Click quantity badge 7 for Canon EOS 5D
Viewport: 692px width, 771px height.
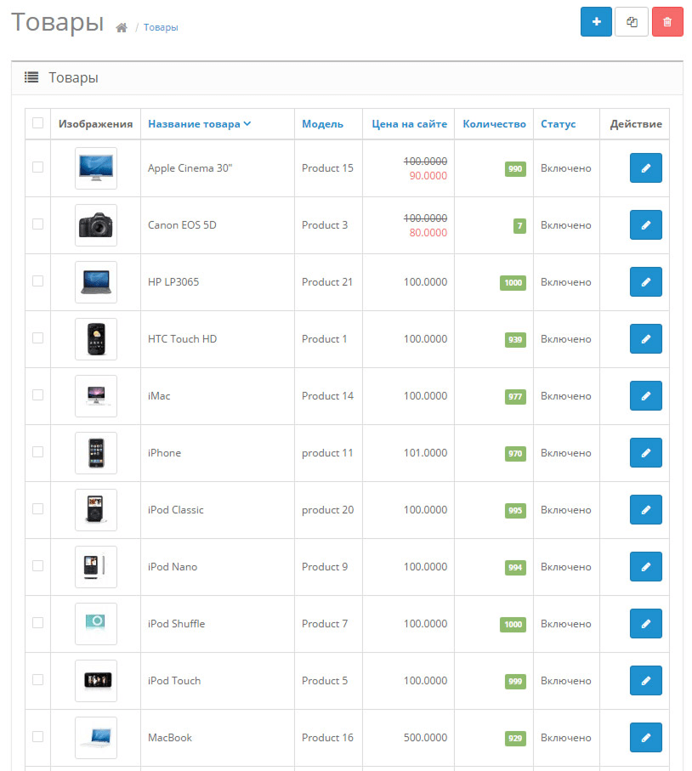point(519,226)
